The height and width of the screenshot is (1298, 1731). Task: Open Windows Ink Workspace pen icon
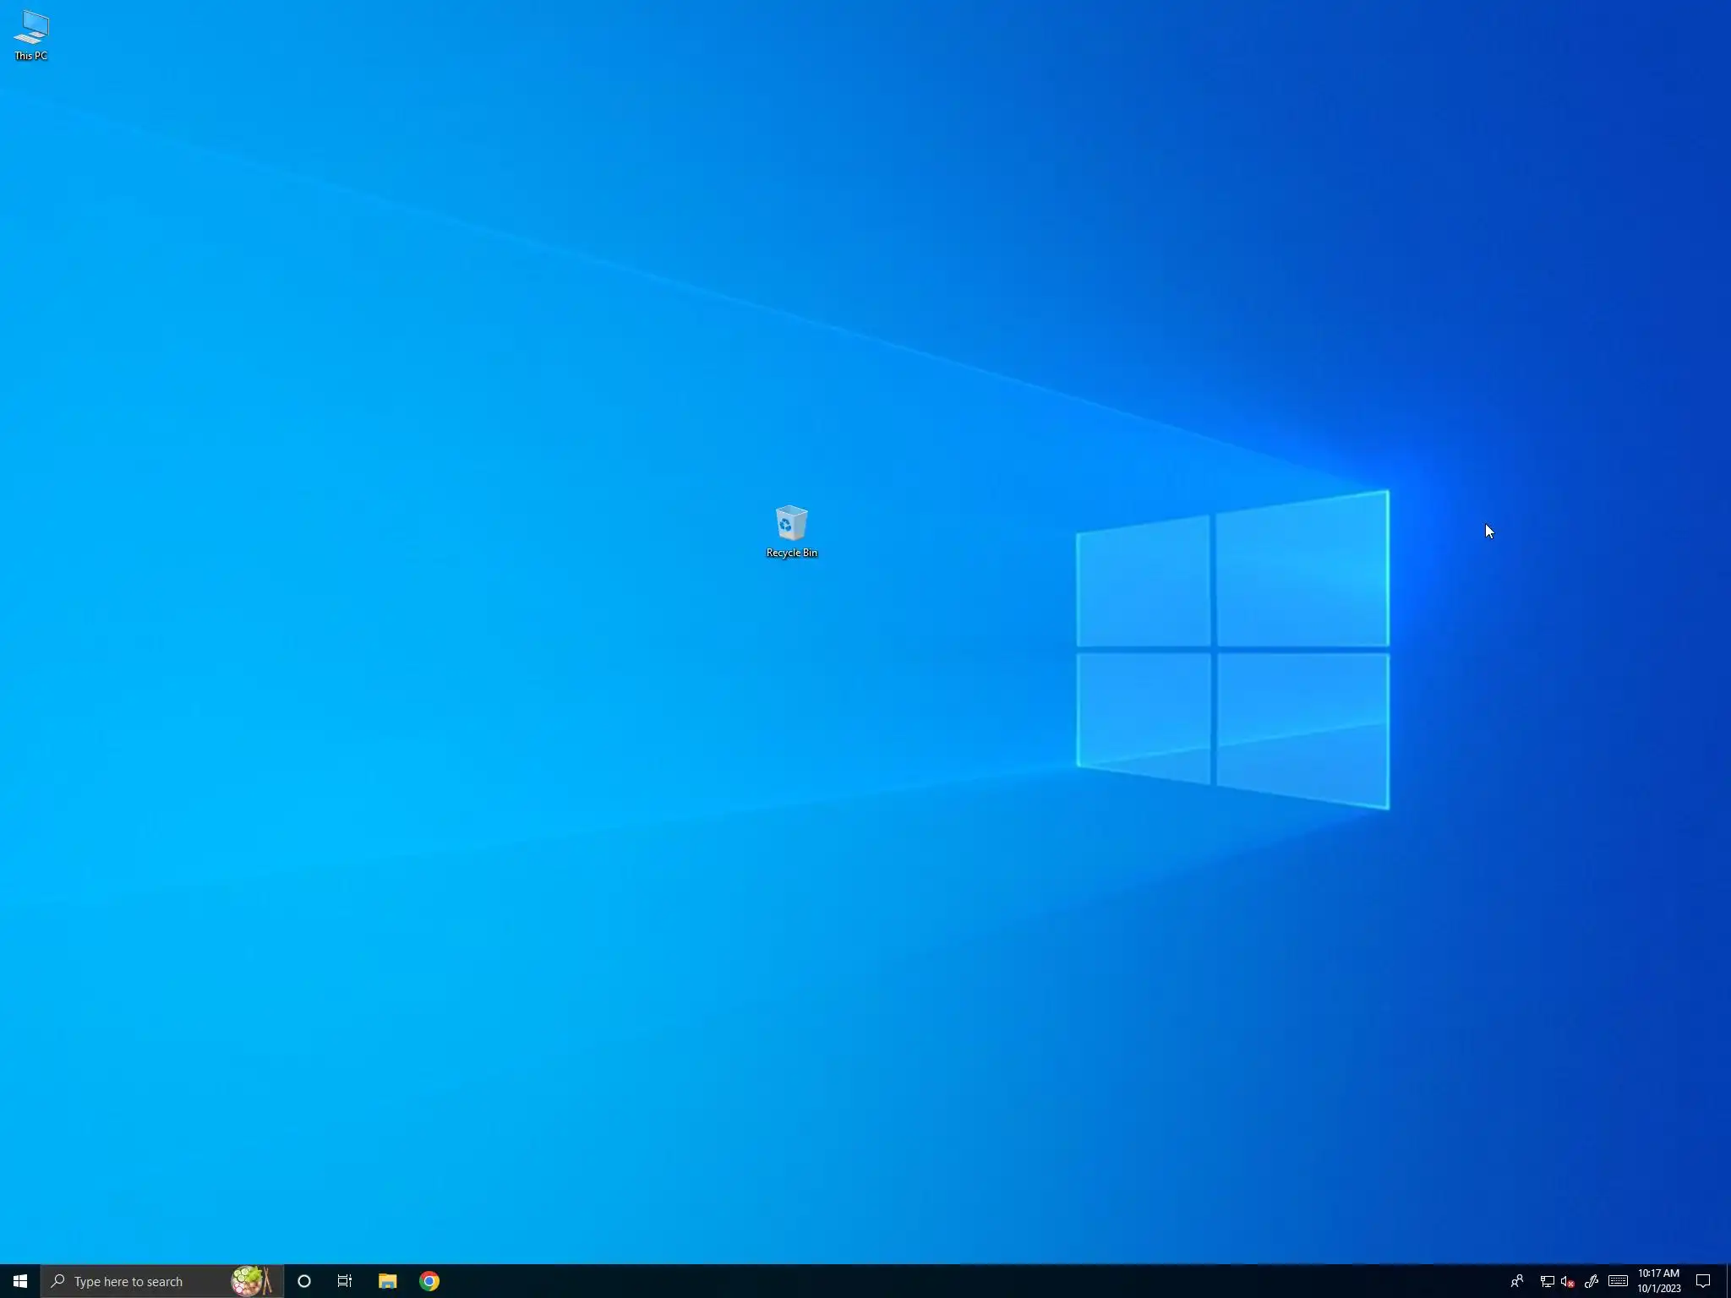(1592, 1281)
